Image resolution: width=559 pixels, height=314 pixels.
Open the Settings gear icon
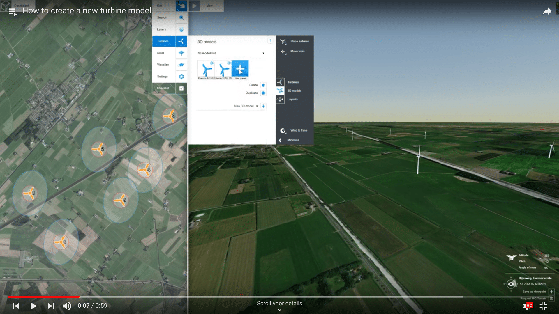(181, 77)
